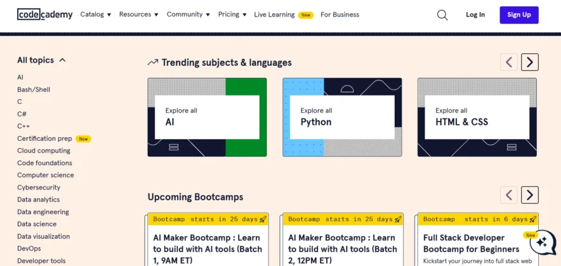Open Developer tools topic
Viewport: 561px width, 266px height.
tap(41, 261)
